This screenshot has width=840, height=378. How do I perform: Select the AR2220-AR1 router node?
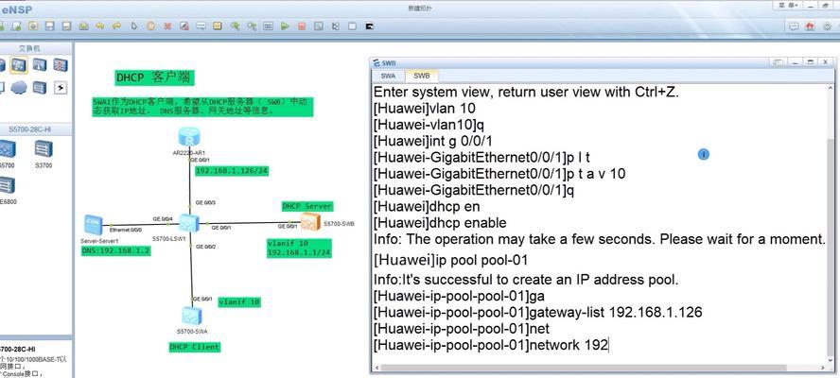[188, 138]
